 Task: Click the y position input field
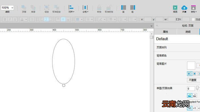tap(159, 19)
